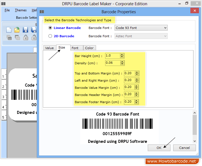Minimize the DRPU Barcode Label Maker window
Viewport: 202px width, 166px height.
[180, 4]
